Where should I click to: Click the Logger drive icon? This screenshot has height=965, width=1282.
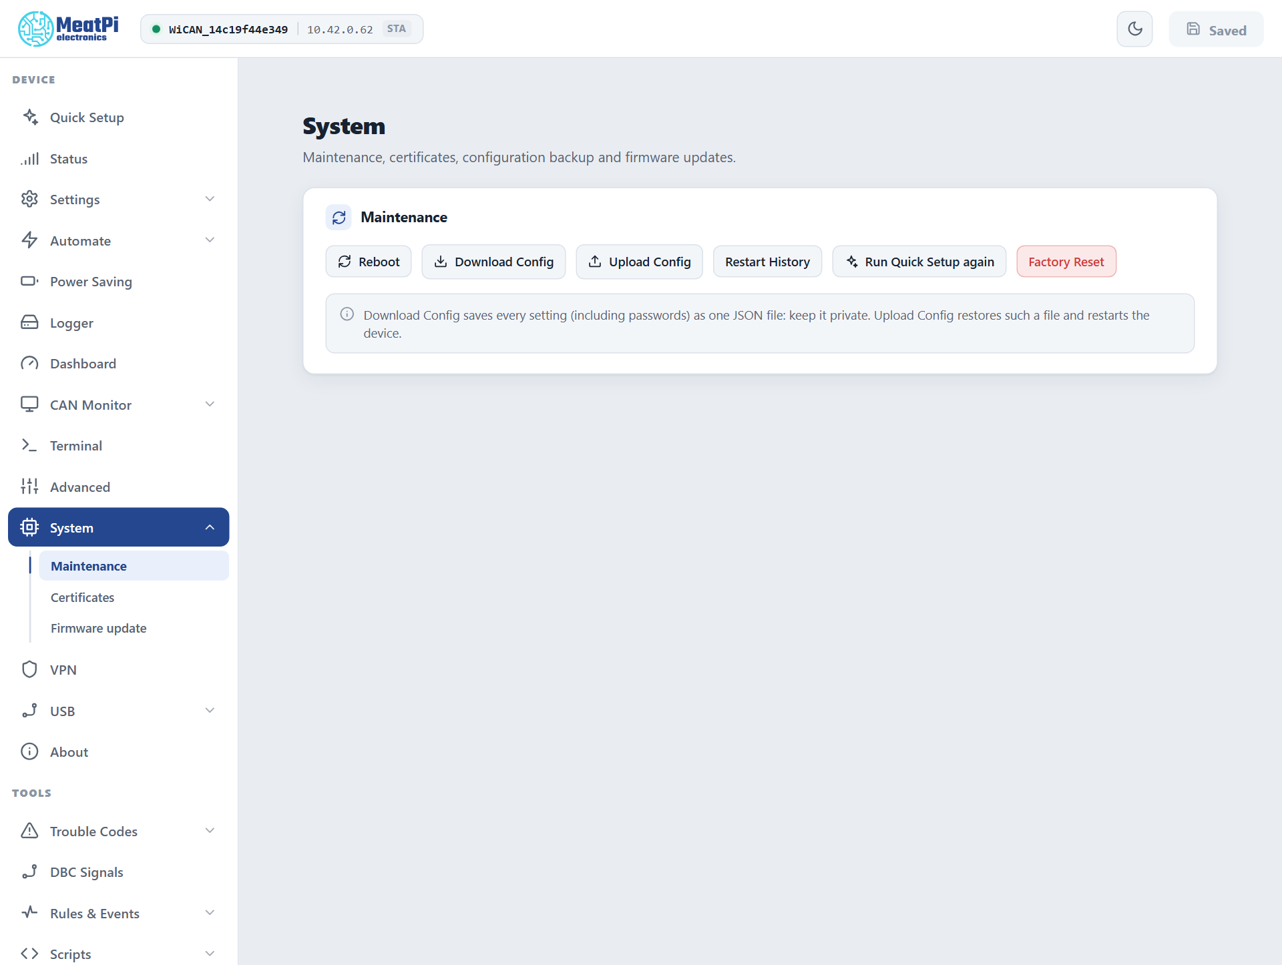(30, 322)
